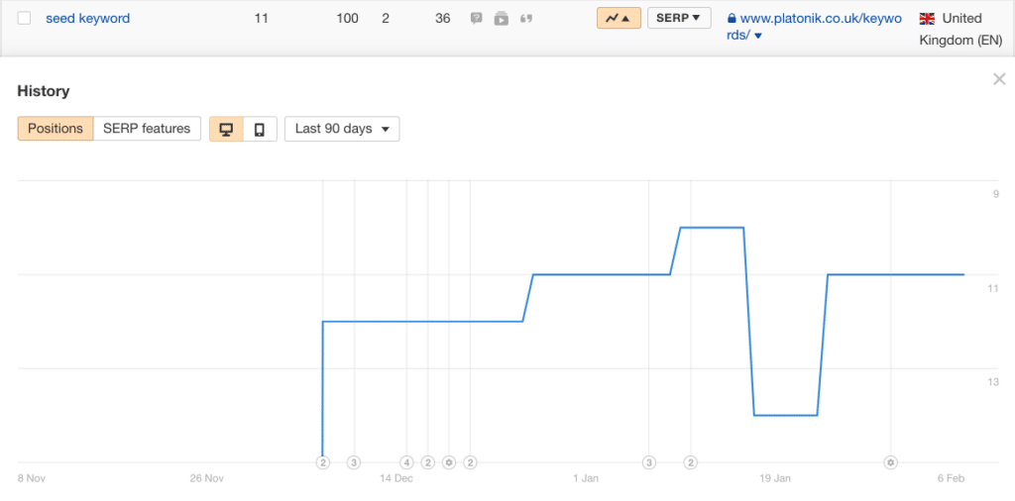Click the timeline marker labeled 4
1015x501 pixels.
coord(406,462)
